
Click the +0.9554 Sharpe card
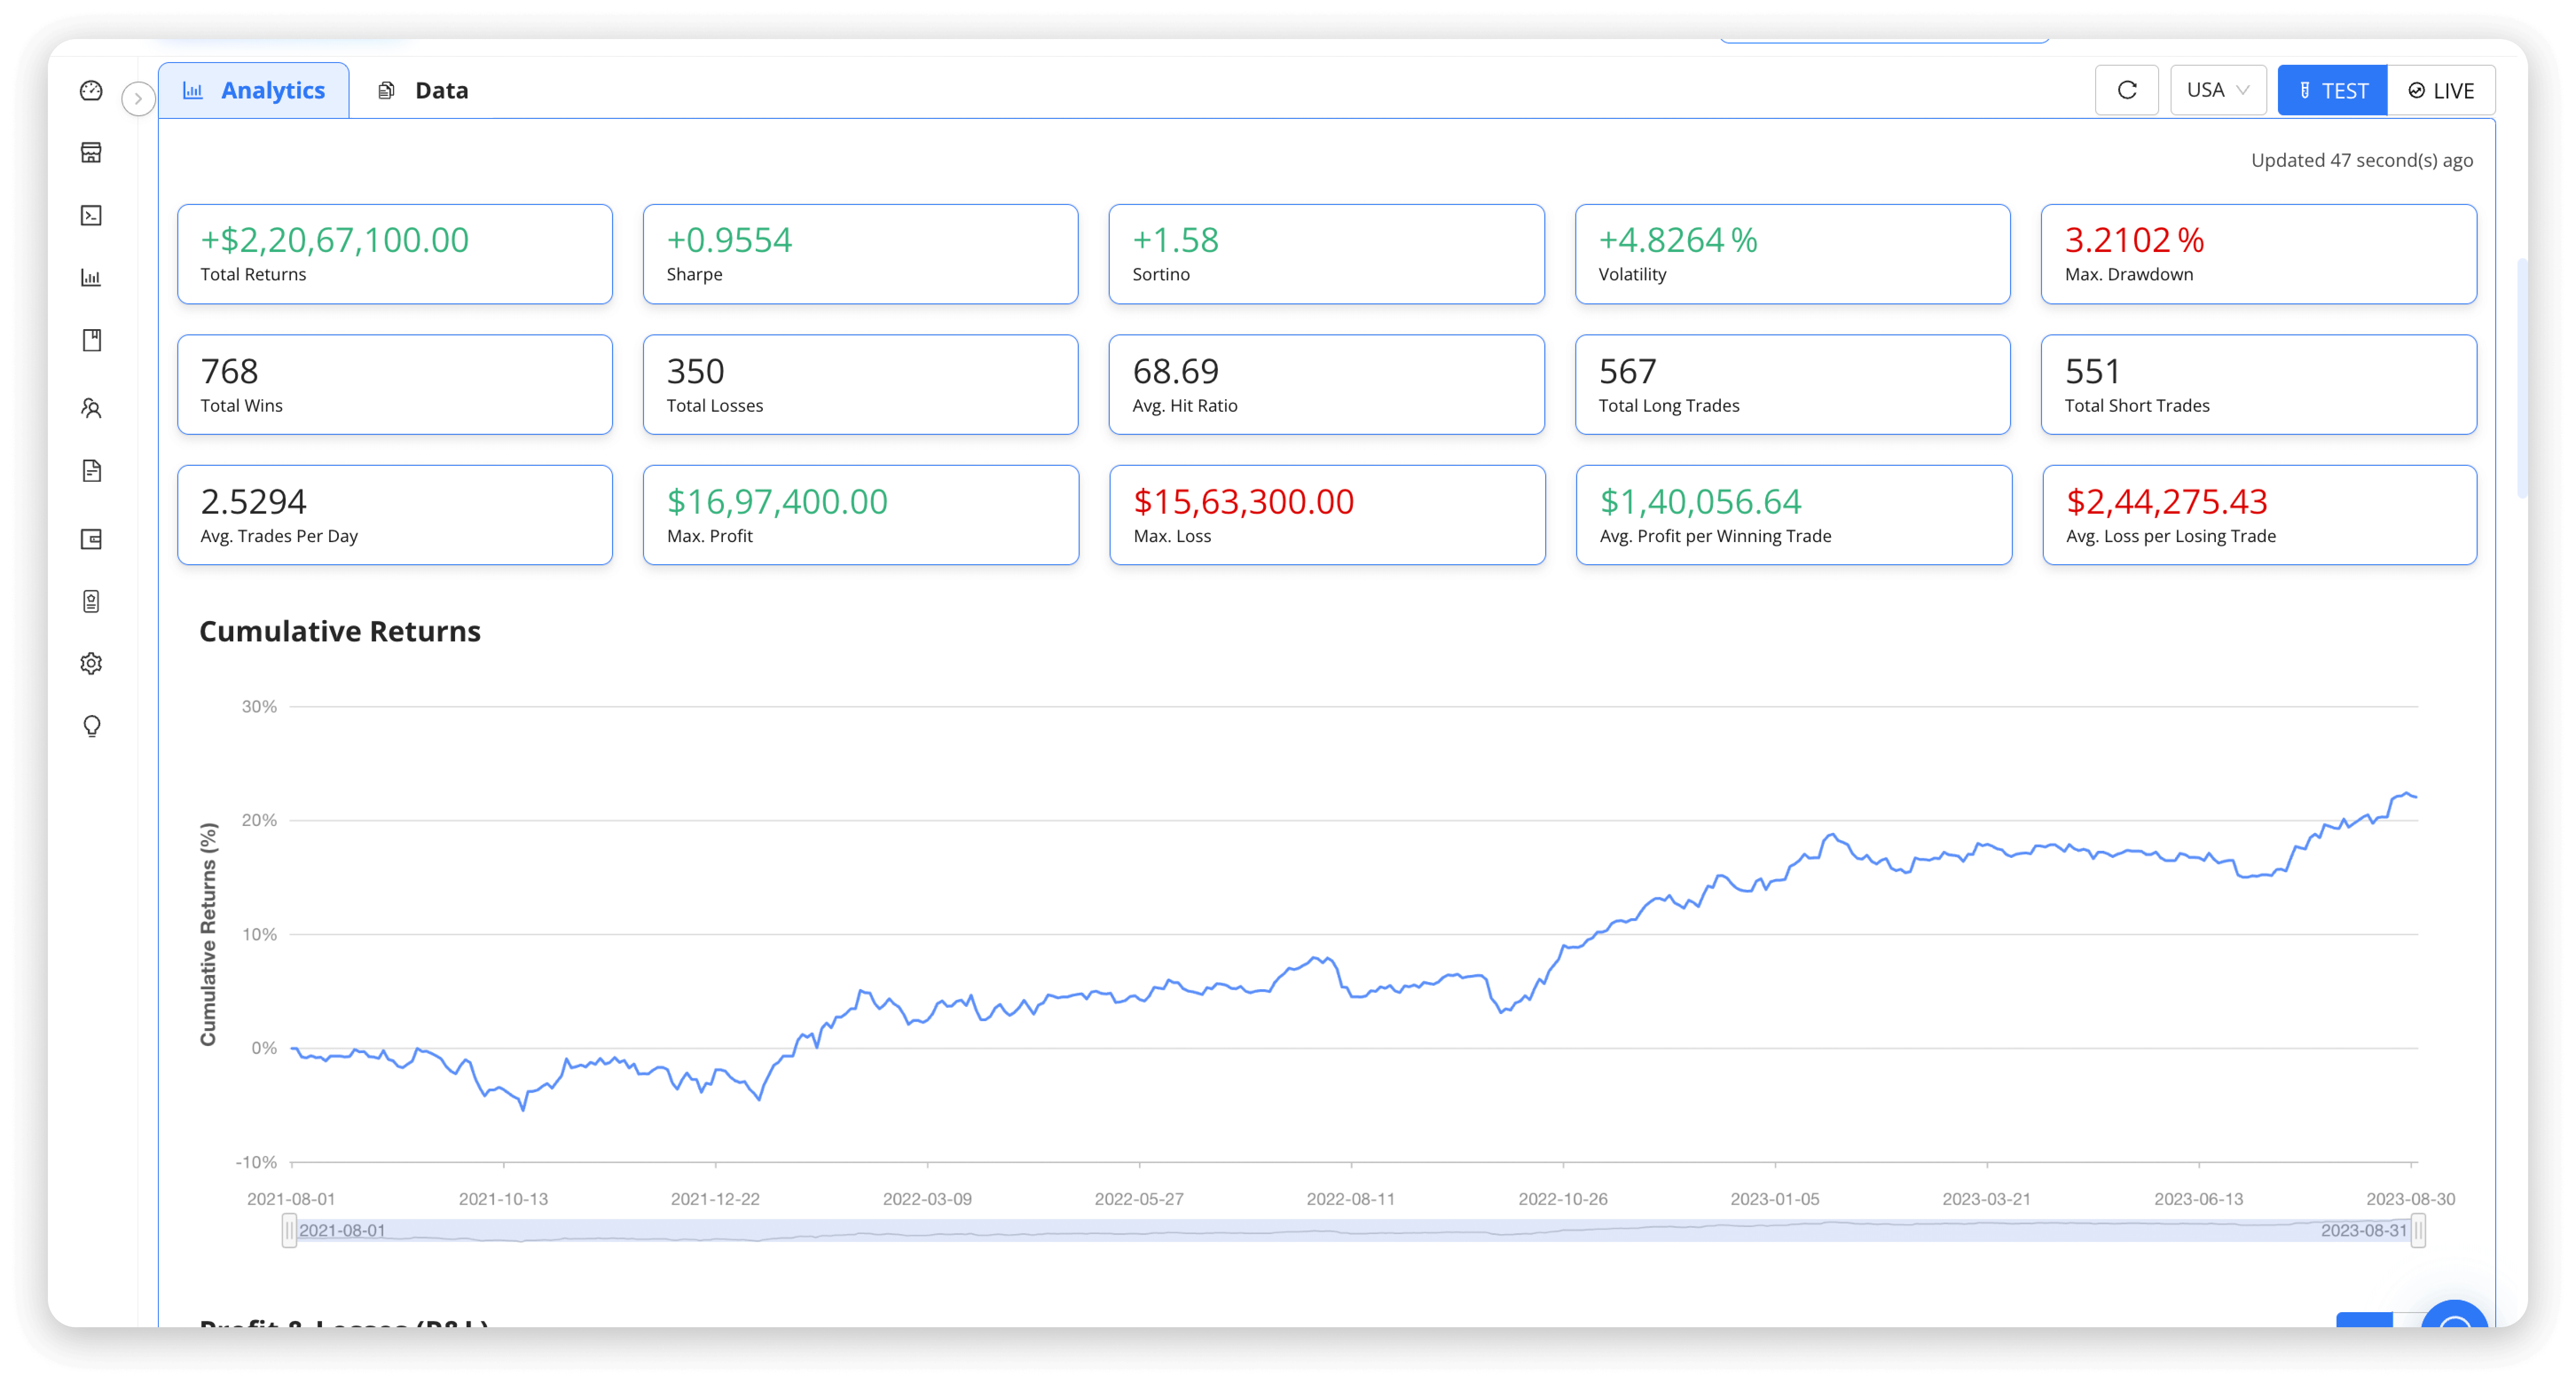860,254
